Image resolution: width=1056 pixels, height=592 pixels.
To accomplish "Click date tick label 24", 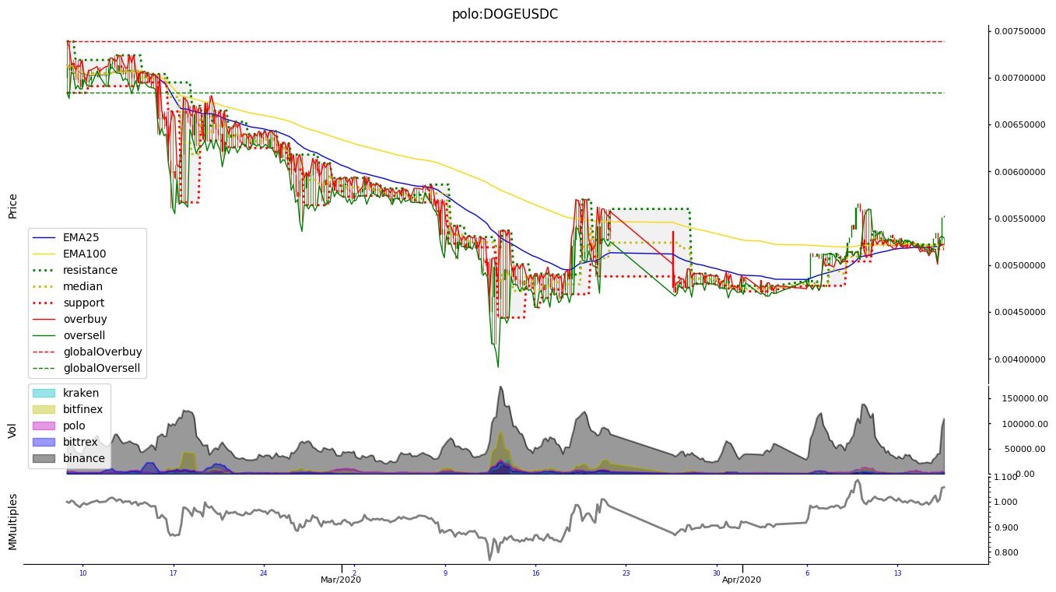I will 264,573.
